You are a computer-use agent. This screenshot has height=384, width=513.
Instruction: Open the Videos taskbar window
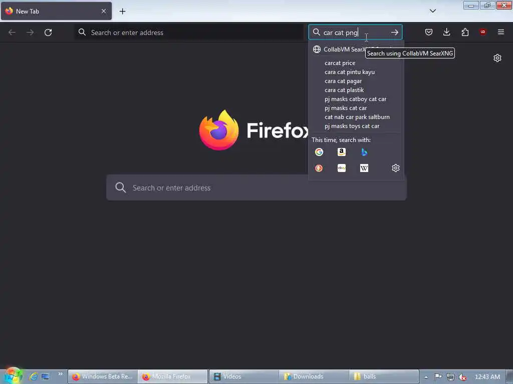[244, 376]
